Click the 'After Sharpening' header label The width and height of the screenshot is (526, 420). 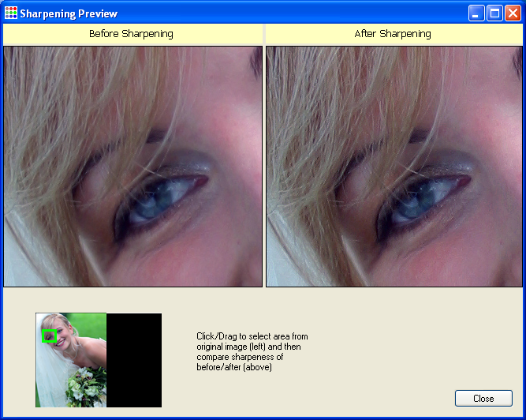pos(393,34)
